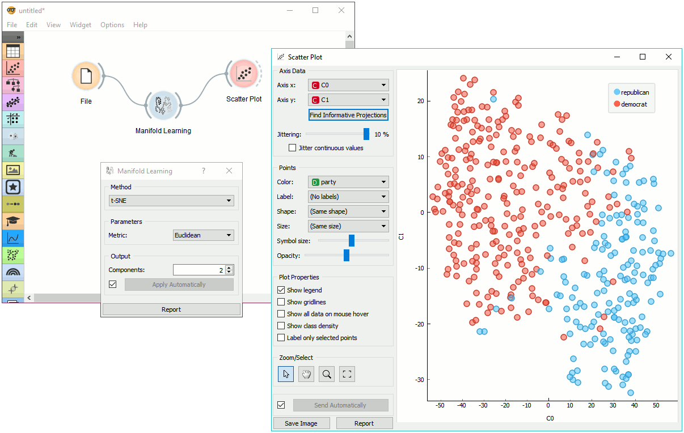Click the Scatter Plot widget node
Image resolution: width=684 pixels, height=433 pixels.
click(x=244, y=74)
